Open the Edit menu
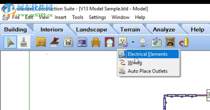Image resolution: width=210 pixels, height=110 pixels. (x=29, y=17)
